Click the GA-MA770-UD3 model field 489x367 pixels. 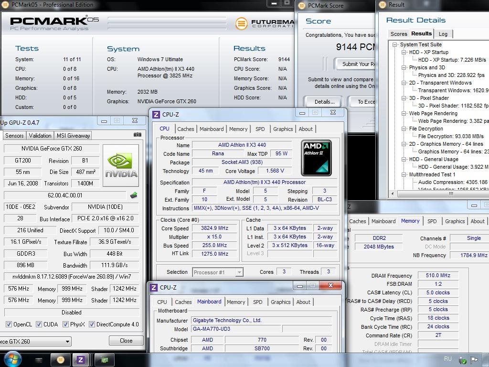[235, 329]
